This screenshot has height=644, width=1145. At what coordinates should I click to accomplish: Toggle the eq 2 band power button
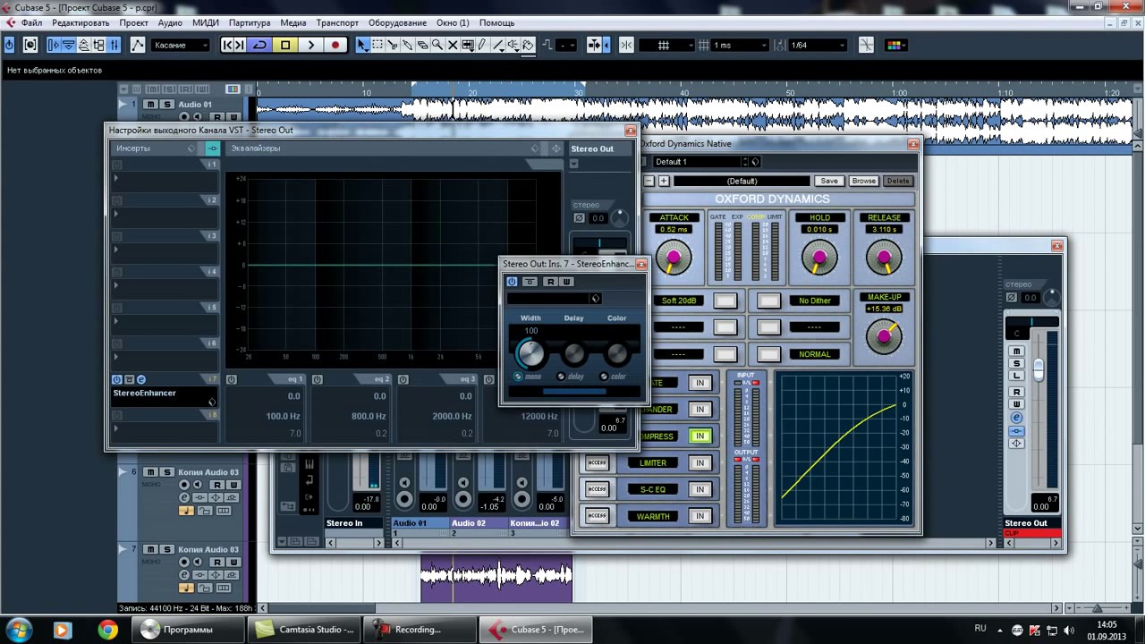317,379
